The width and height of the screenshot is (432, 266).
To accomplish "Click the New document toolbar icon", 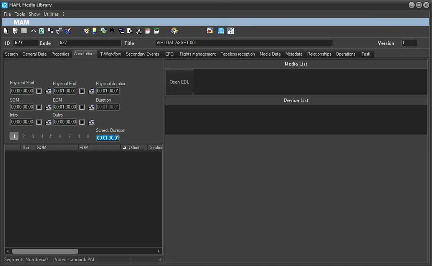I will (x=6, y=31).
